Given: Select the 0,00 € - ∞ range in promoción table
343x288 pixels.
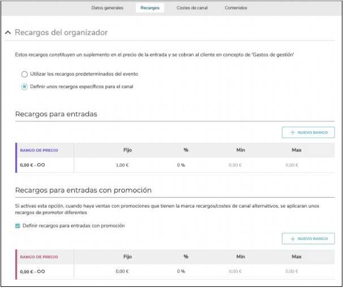Looking at the screenshot, I should pyautogui.click(x=33, y=272).
